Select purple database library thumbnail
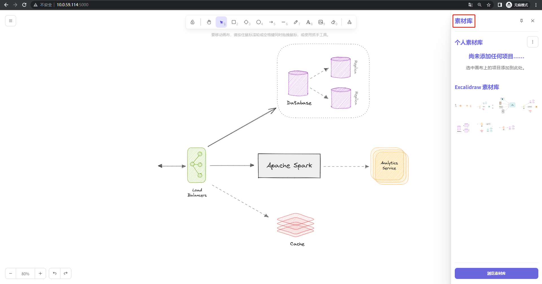Screen dimensions: 542x284 point(463,128)
